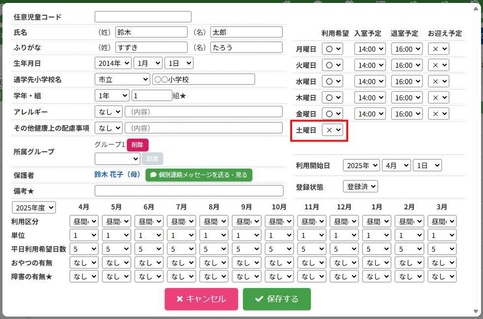Open the 登録状態 dropdown
The image size is (483, 319).
coord(360,186)
